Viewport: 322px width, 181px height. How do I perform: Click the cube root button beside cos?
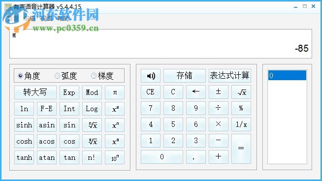(92, 141)
